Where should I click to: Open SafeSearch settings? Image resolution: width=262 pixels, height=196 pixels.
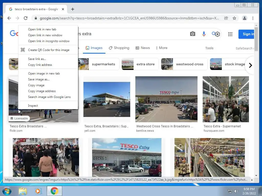[245, 48]
